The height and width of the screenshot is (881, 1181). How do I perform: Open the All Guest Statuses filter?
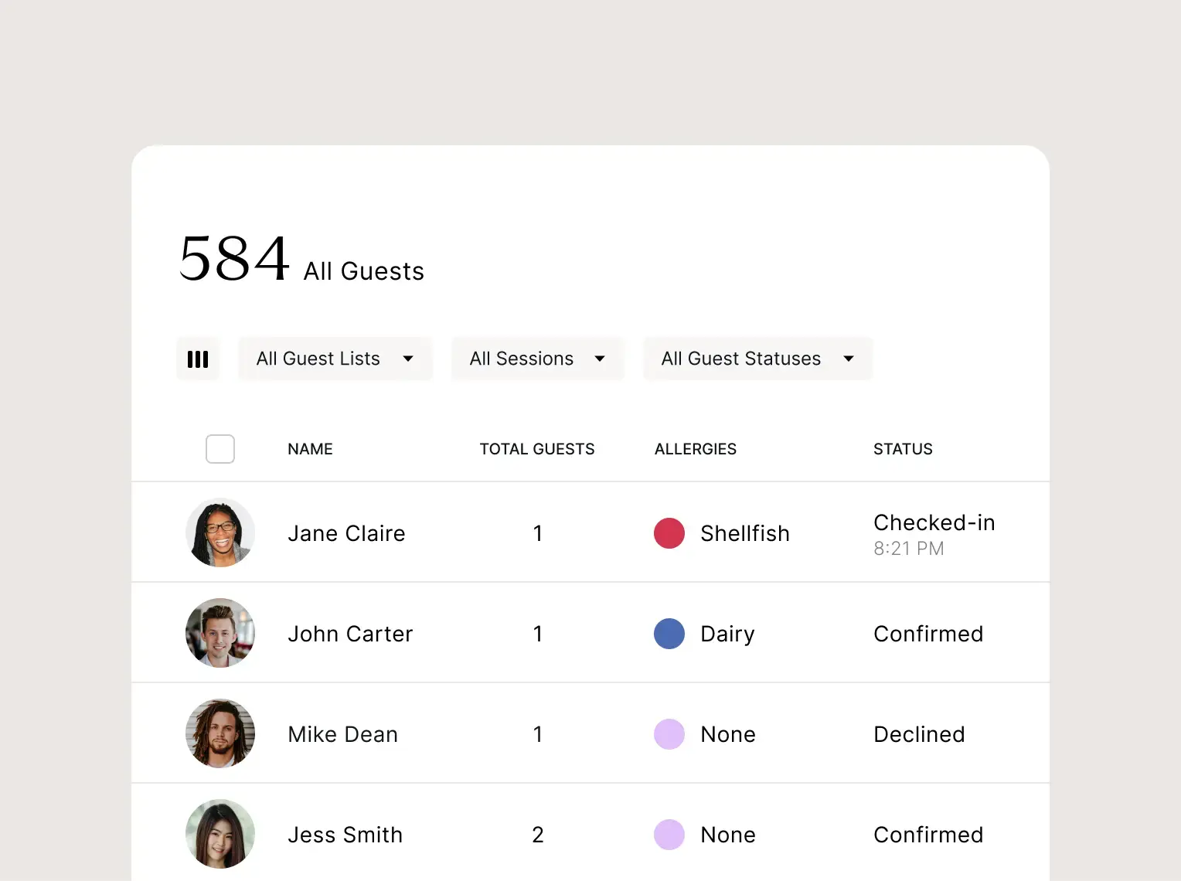point(757,359)
